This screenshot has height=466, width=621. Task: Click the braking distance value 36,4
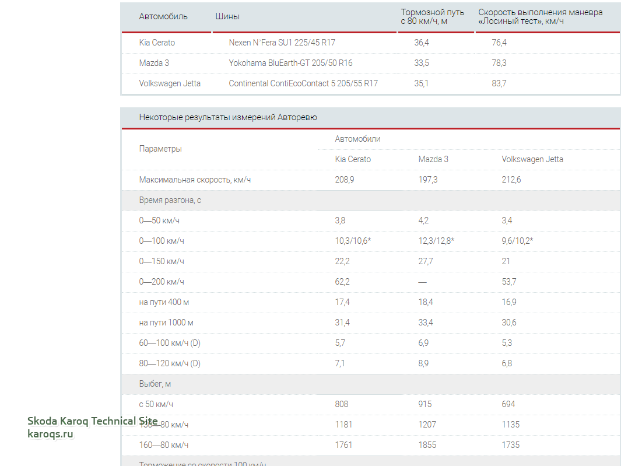coord(422,43)
